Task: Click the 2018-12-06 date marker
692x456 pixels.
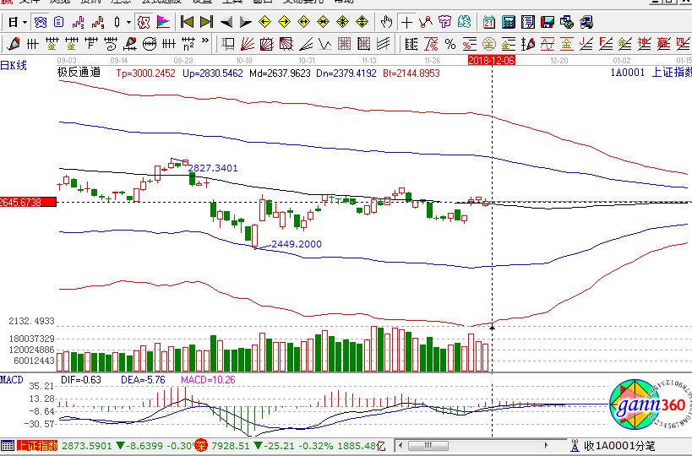Action: (491, 60)
